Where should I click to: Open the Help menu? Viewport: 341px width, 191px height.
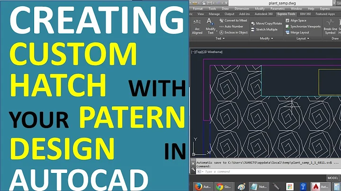311,9
